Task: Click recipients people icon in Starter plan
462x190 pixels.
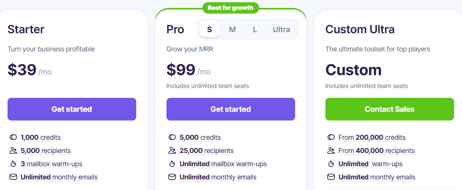Action: 13,151
